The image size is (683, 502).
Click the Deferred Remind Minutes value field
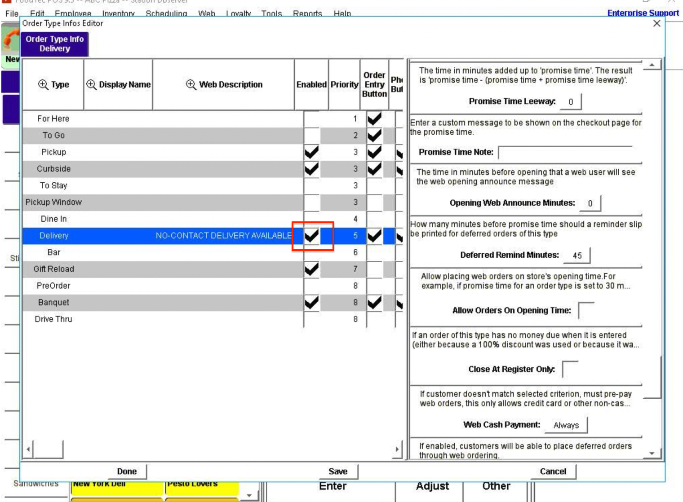coord(577,255)
